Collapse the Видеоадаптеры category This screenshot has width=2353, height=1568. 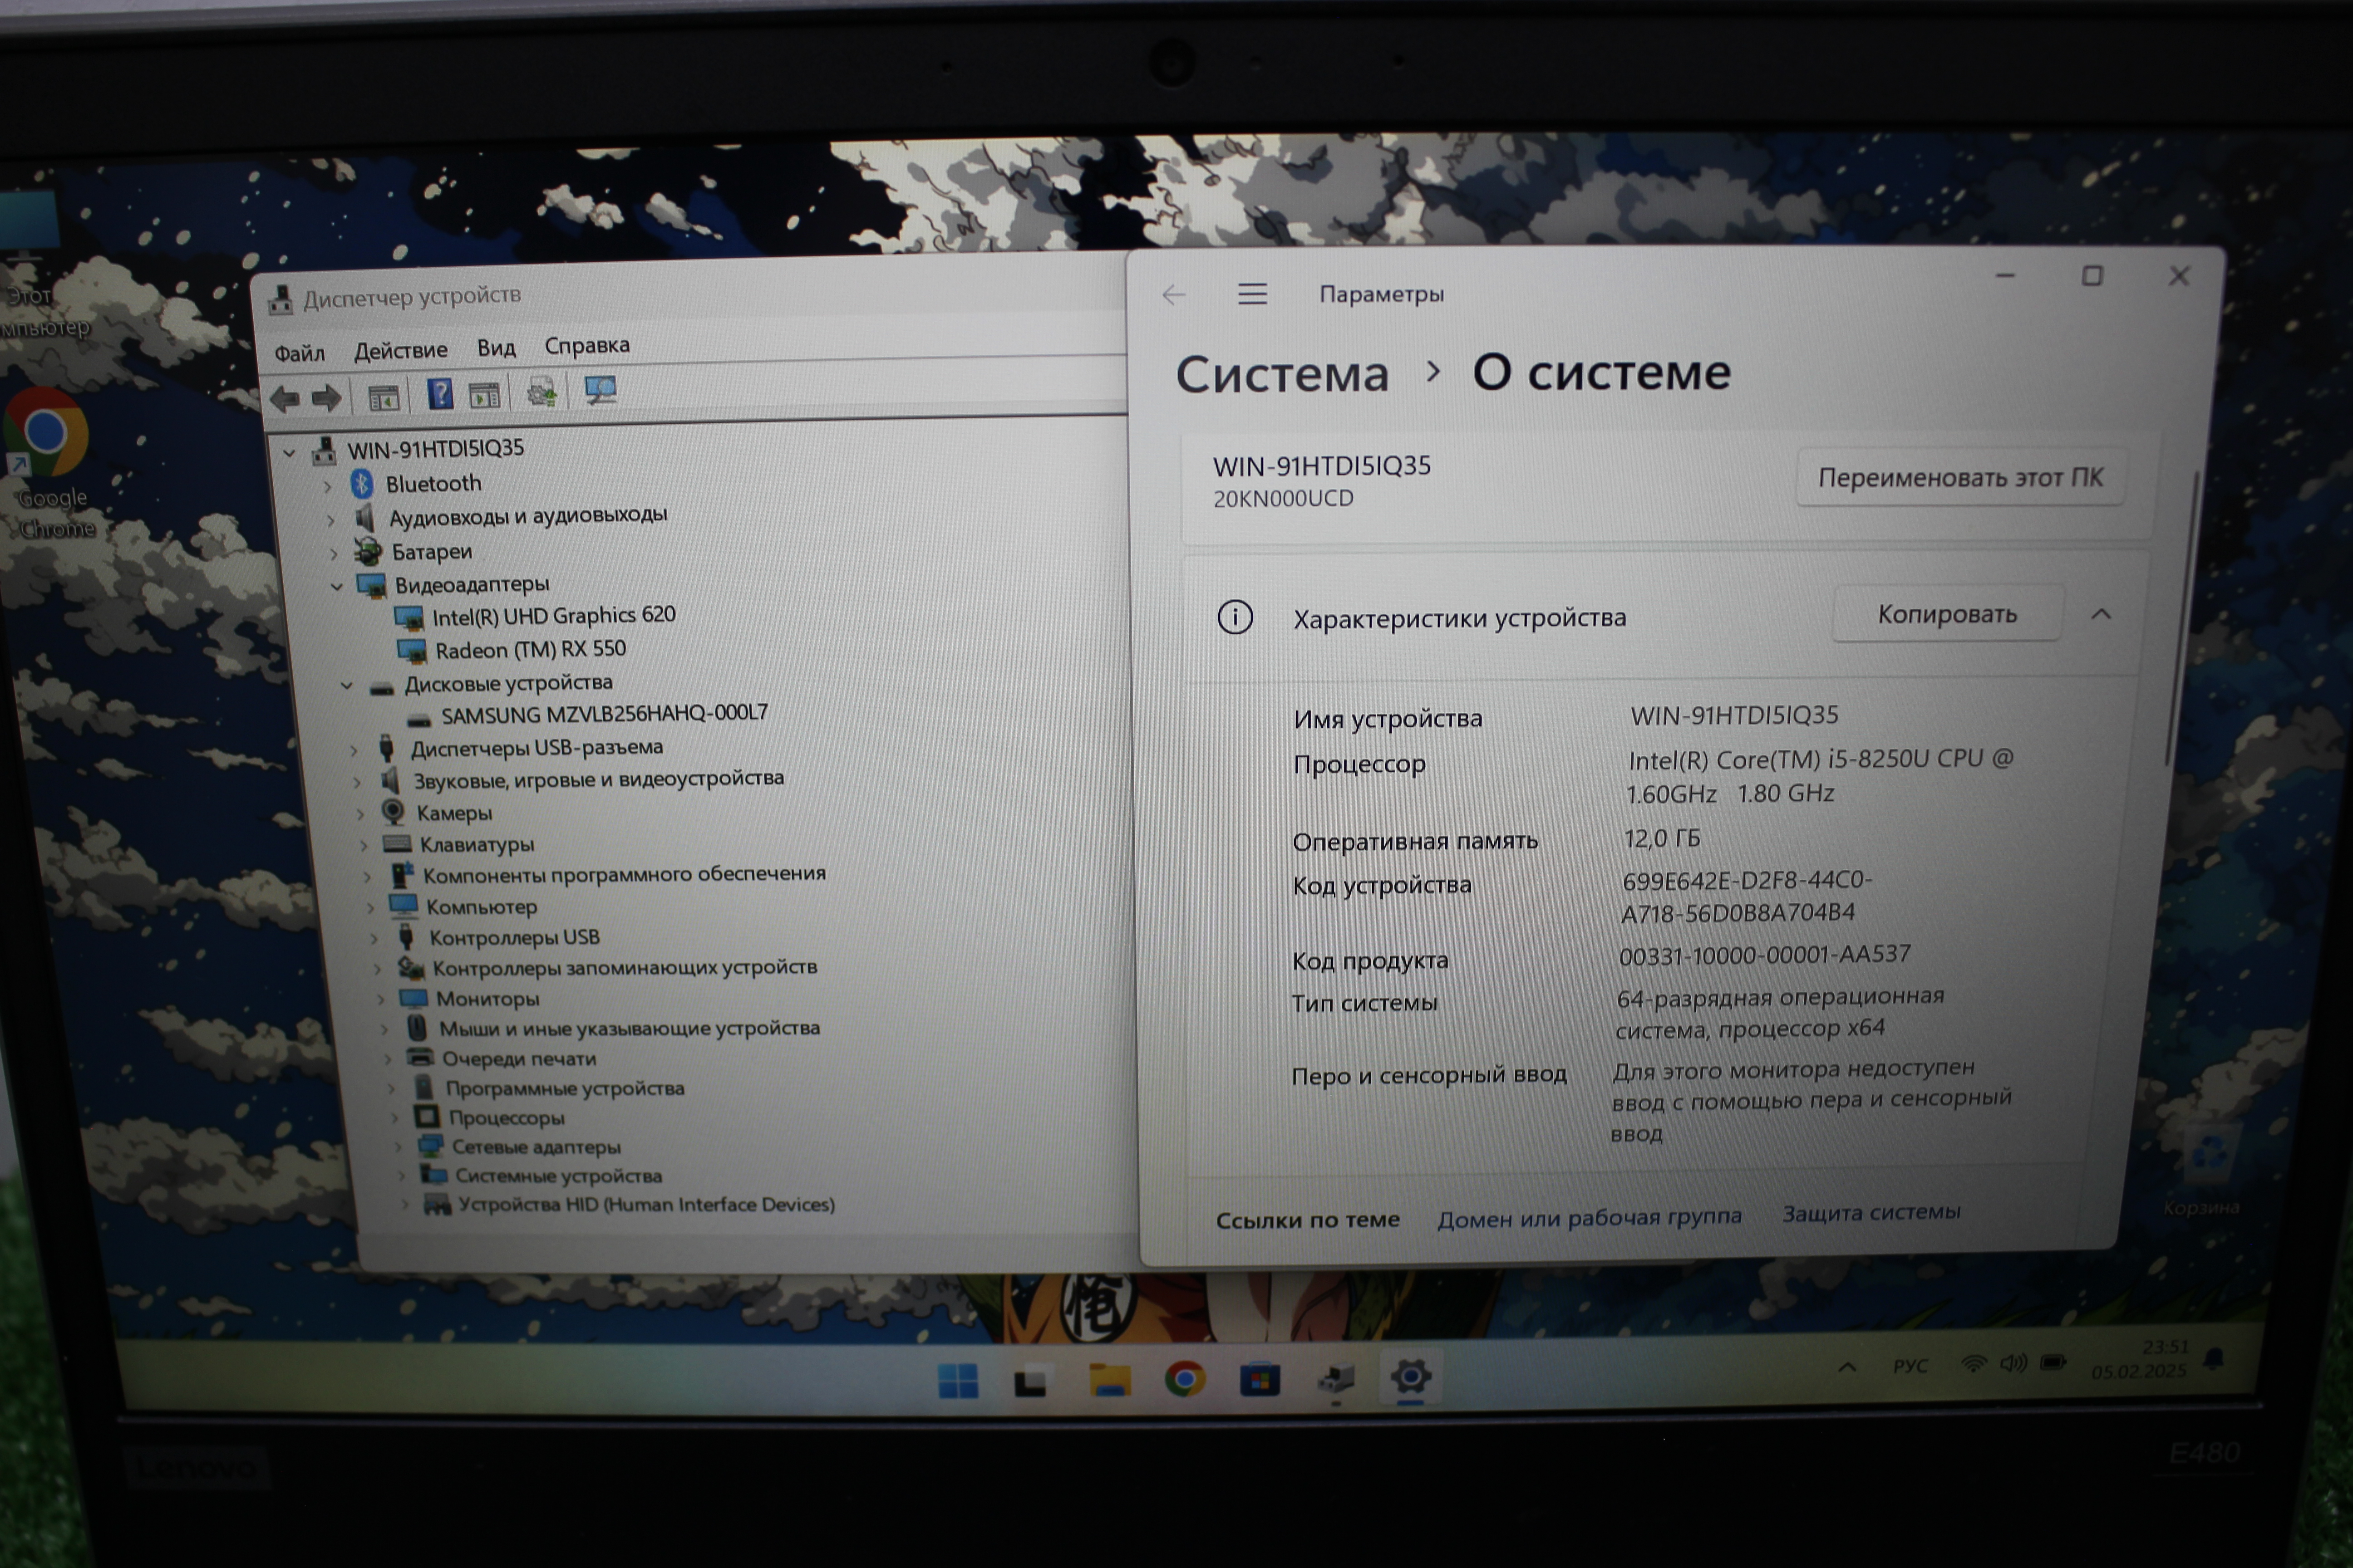[x=337, y=587]
